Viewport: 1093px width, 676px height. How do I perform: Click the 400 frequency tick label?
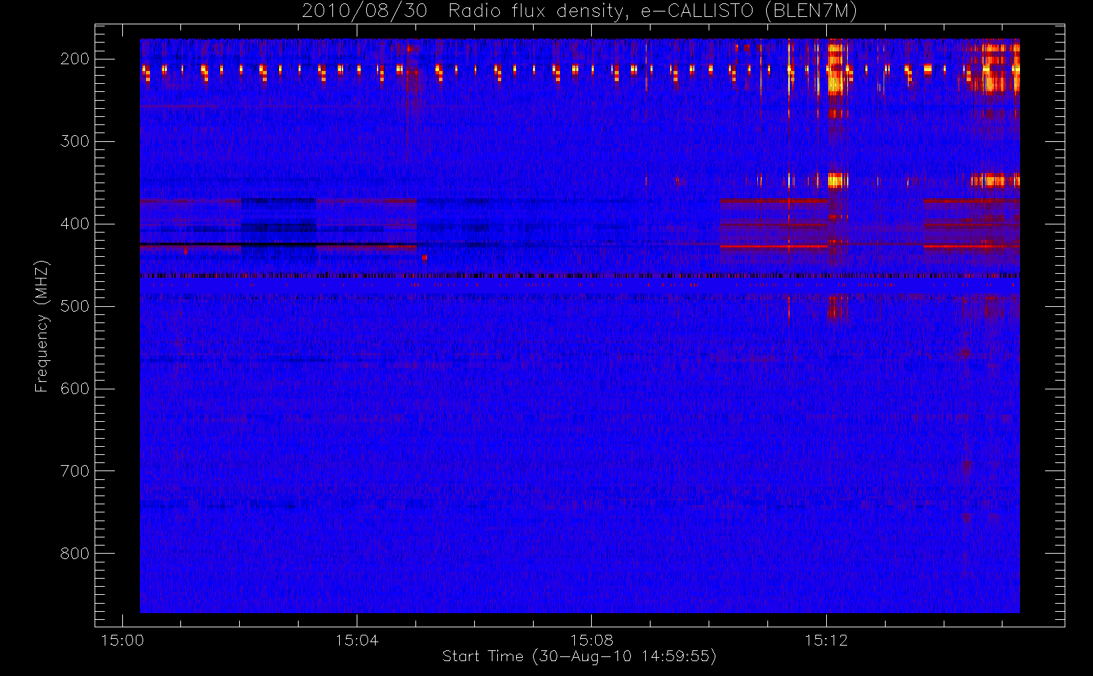click(x=74, y=224)
